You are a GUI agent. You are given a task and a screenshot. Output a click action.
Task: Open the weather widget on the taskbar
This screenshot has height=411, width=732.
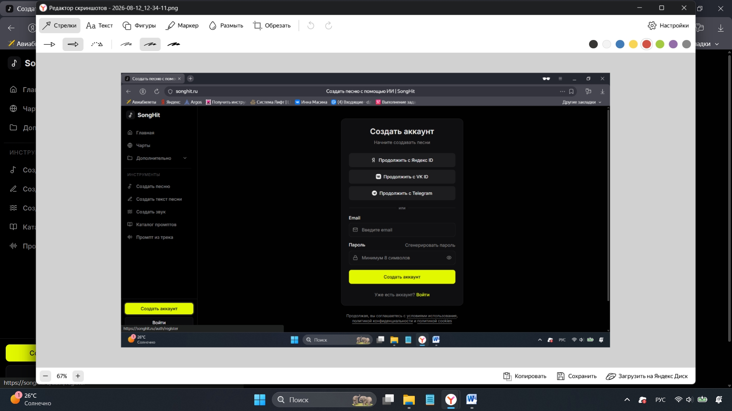[31, 400]
